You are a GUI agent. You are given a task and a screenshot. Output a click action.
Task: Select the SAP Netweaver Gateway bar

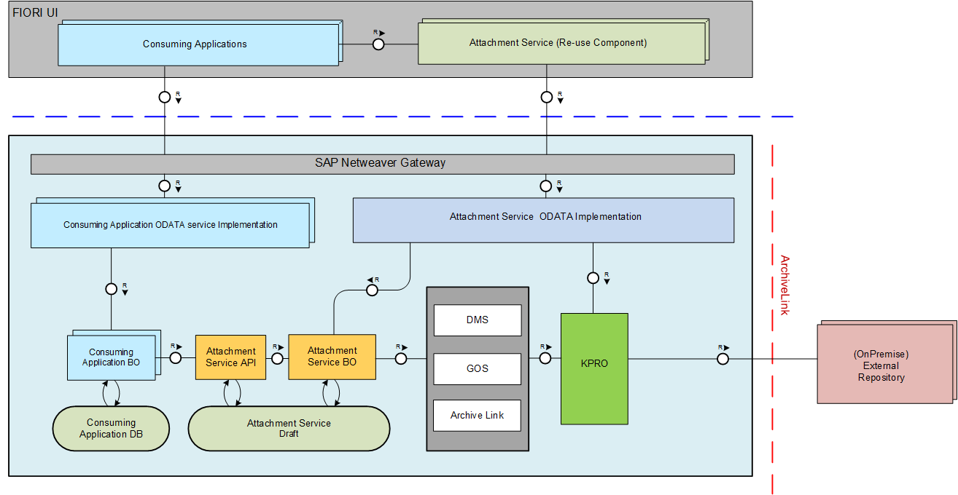[x=382, y=164]
